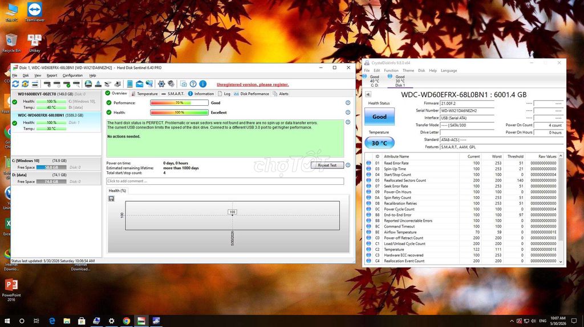Click the Unregistered version, please register link

(253, 85)
